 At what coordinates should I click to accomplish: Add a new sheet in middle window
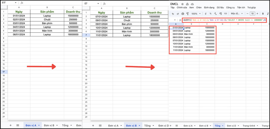click(x=93, y=126)
